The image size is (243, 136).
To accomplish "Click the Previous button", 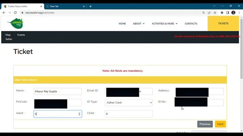I will (x=205, y=124).
